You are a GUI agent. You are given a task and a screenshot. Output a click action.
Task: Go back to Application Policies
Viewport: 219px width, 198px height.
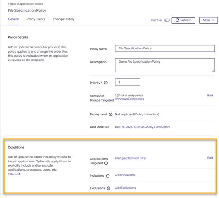click(x=25, y=4)
